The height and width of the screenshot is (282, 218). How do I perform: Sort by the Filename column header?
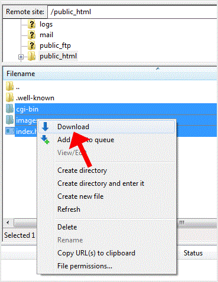click(x=21, y=74)
